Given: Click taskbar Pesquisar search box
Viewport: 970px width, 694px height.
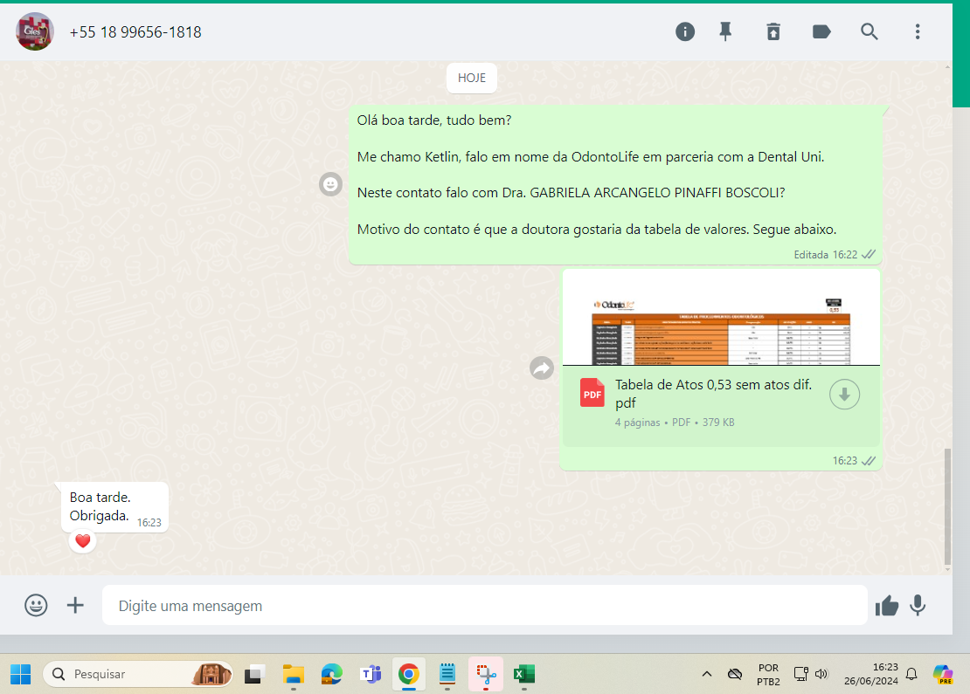Looking at the screenshot, I should (x=137, y=674).
